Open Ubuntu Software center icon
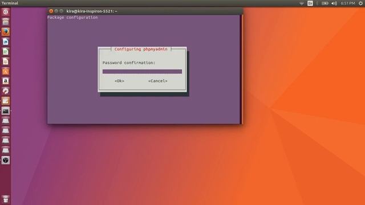This screenshot has height=205, width=365. (x=6, y=71)
